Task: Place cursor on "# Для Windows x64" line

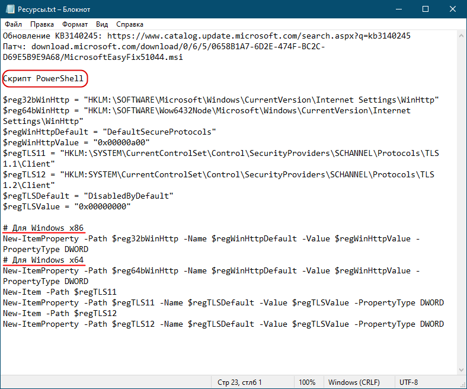Action: point(43,260)
